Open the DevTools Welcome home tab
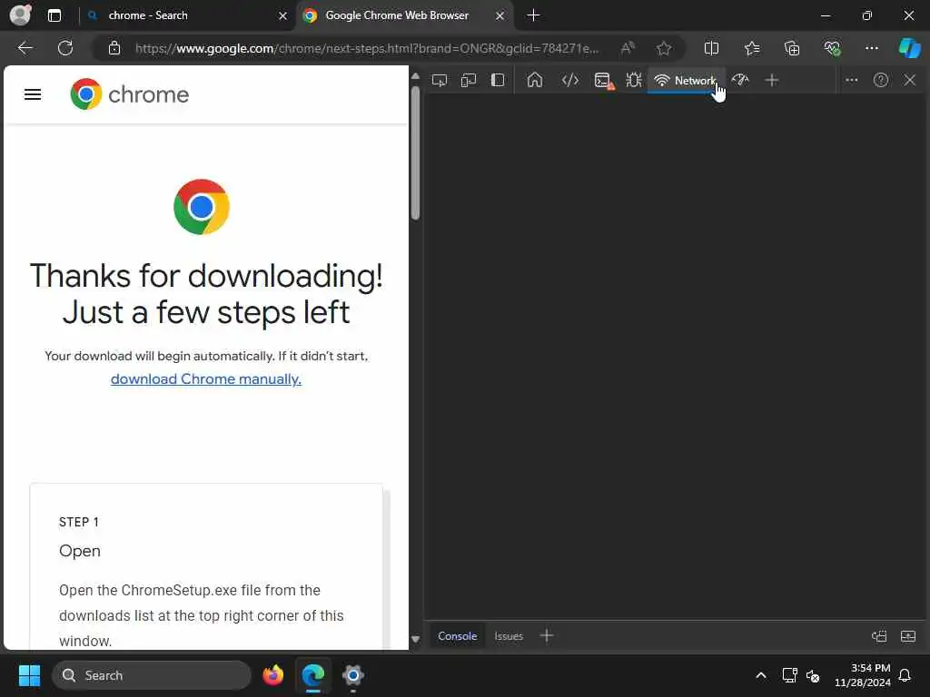This screenshot has height=697, width=930. [x=535, y=80]
